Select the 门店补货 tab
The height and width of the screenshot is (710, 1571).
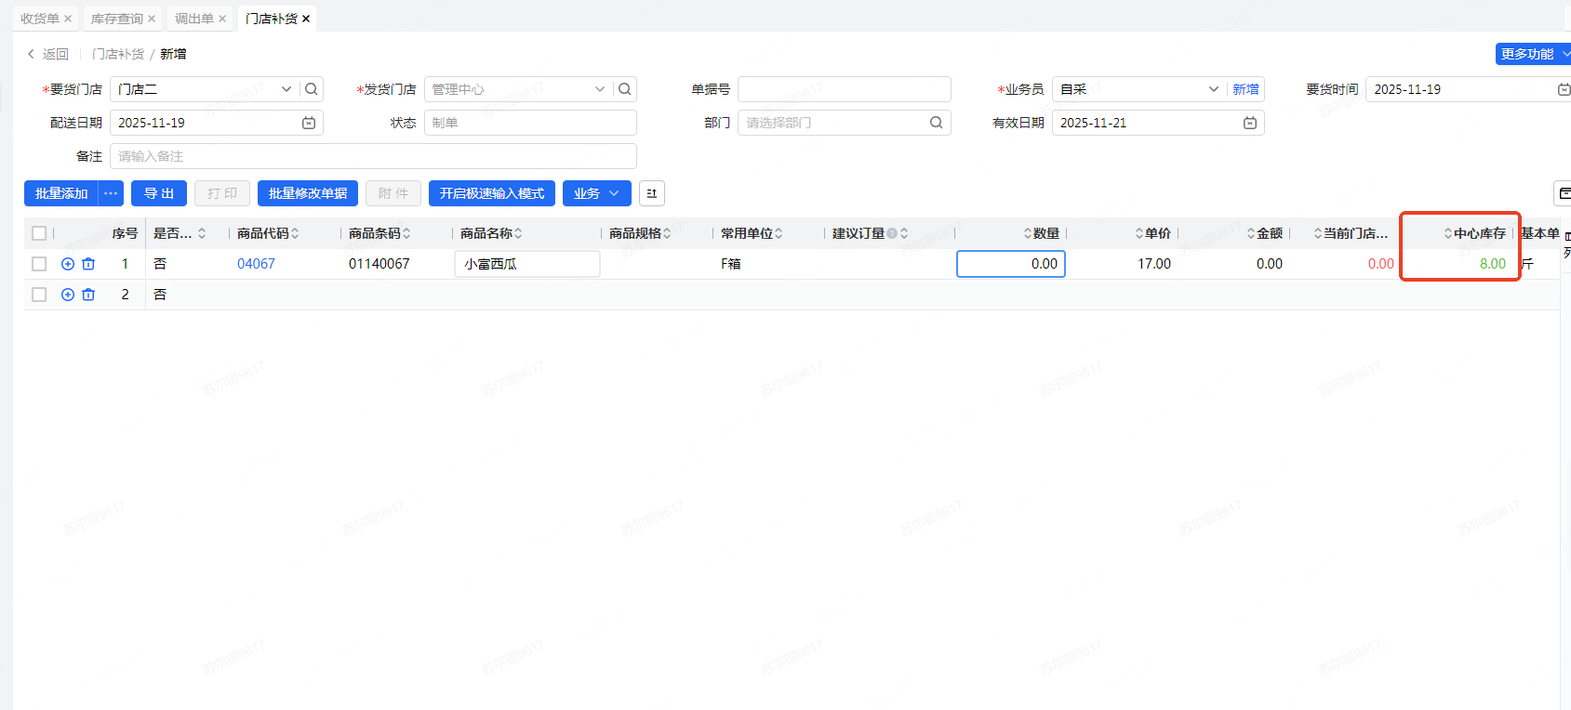(272, 19)
